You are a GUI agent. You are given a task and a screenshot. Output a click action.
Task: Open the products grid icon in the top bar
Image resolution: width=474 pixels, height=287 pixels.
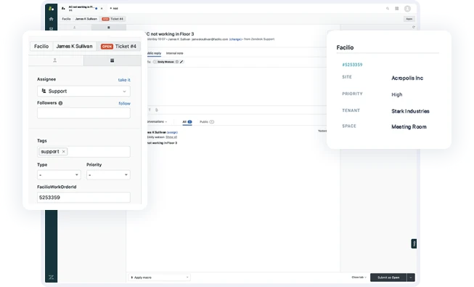[397, 9]
